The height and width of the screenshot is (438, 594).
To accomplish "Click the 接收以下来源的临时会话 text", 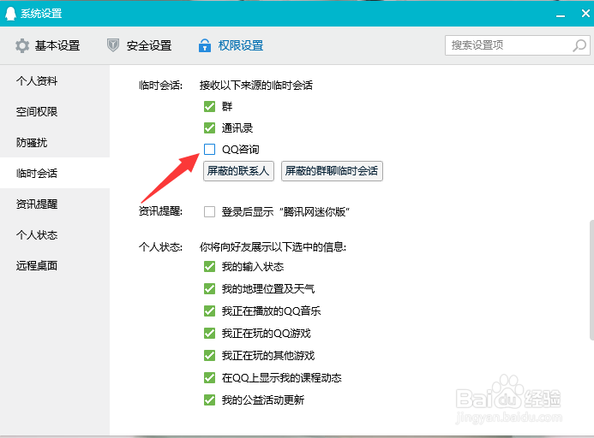I will click(x=256, y=86).
